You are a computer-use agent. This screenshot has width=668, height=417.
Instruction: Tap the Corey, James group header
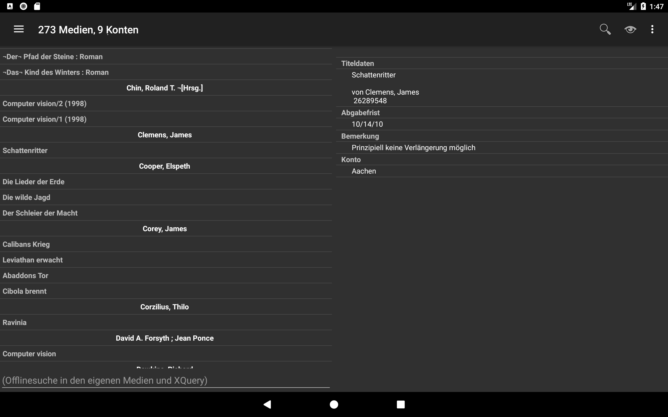[x=165, y=229]
